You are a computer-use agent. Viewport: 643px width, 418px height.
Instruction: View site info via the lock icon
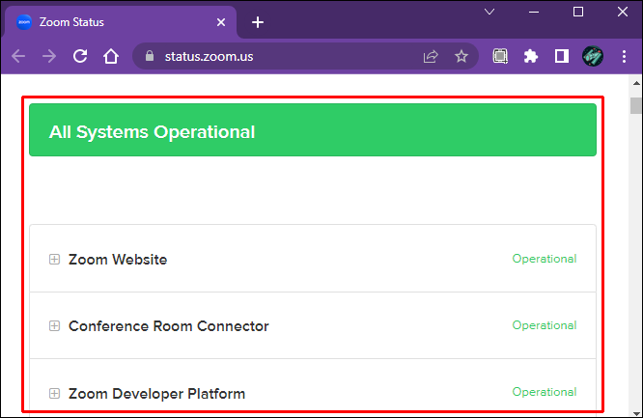point(148,56)
